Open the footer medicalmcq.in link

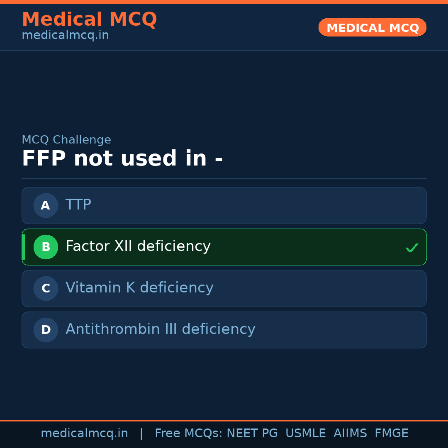click(84, 433)
